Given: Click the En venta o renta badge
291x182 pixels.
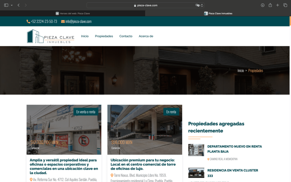Looking at the screenshot, I should pos(86,112).
